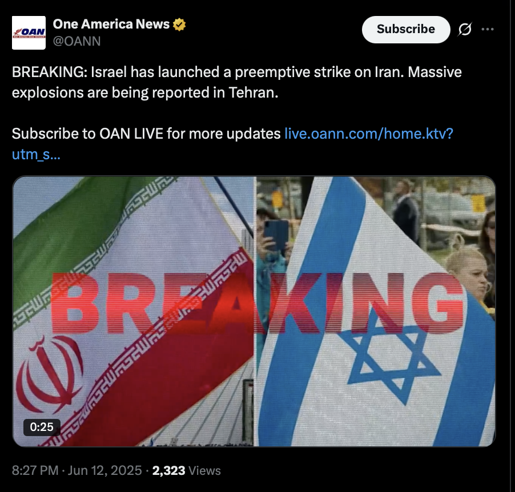
Task: Open Grok explain icon beside Subscribe
Action: pyautogui.click(x=465, y=29)
